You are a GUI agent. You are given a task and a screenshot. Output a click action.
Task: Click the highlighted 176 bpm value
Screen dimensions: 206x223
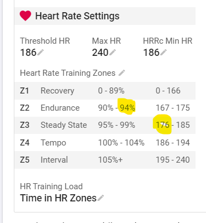162,125
